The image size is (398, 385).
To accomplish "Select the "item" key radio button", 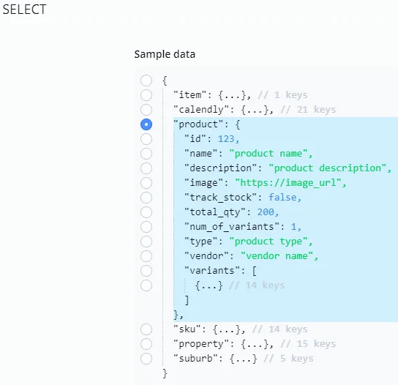I will point(146,95).
